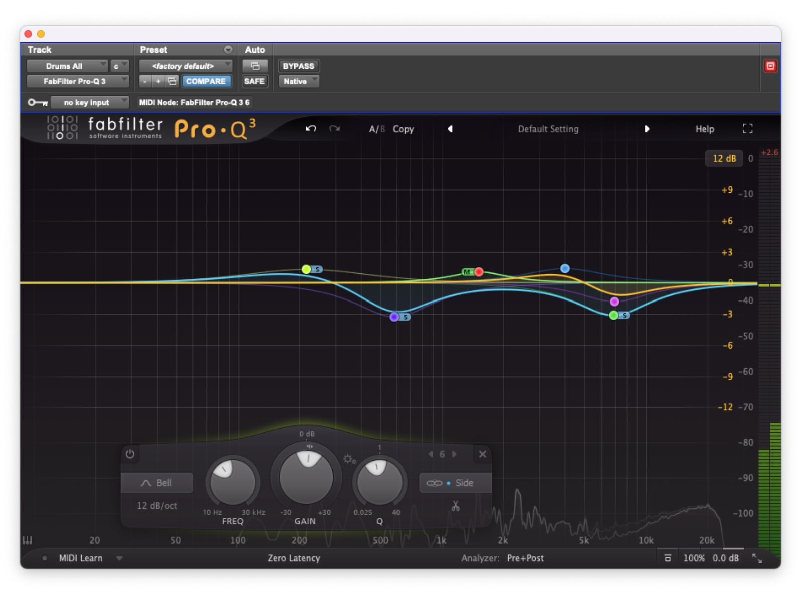Click the resize arrows icon at bottom right
The width and height of the screenshot is (802, 601).
[757, 558]
